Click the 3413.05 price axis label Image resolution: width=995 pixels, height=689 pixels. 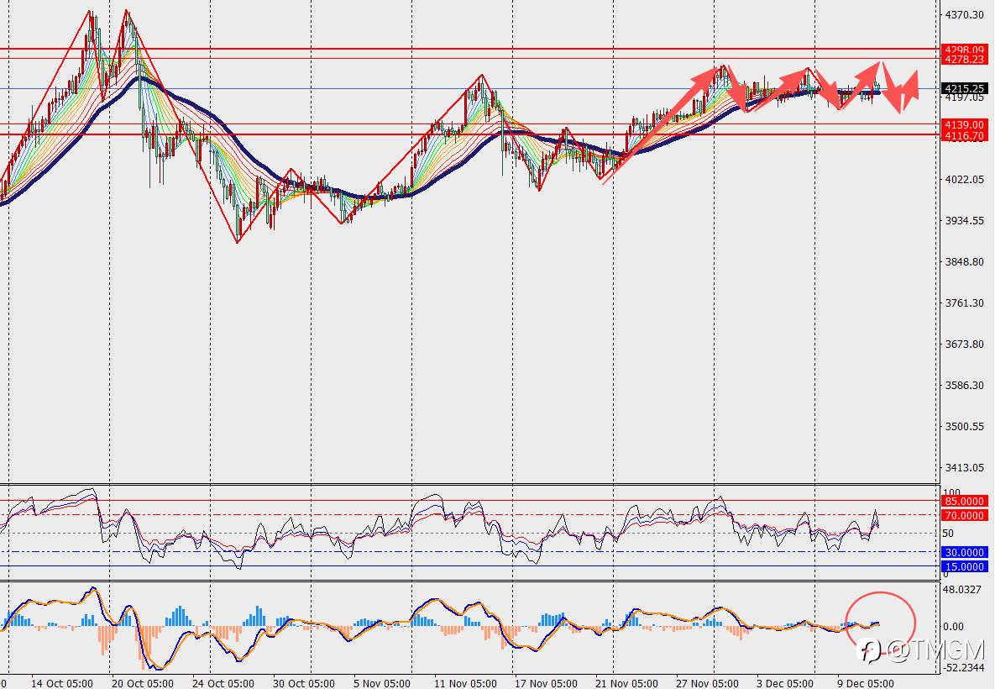(965, 468)
